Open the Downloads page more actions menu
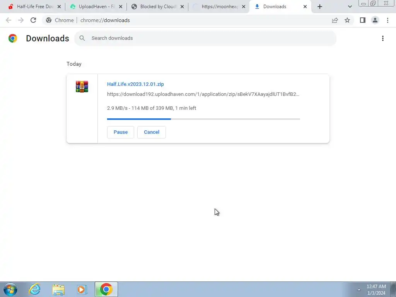 [383, 38]
